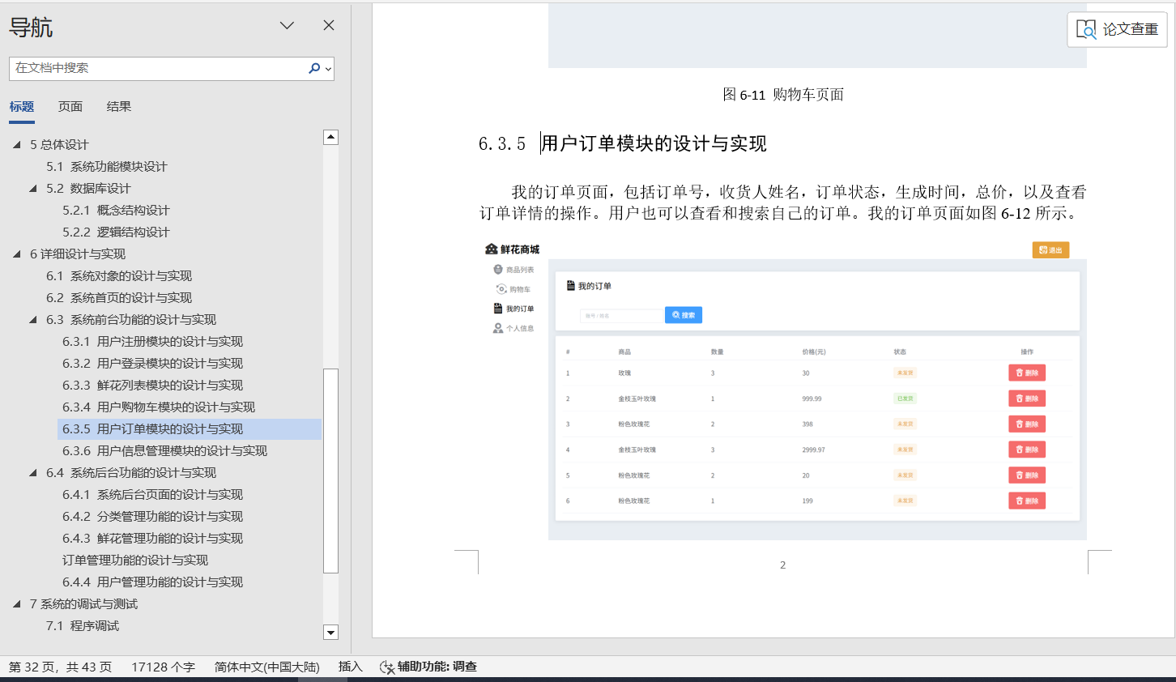This screenshot has width=1176, height=682.
Task: Close the 导航 navigation pane
Action: (x=329, y=25)
